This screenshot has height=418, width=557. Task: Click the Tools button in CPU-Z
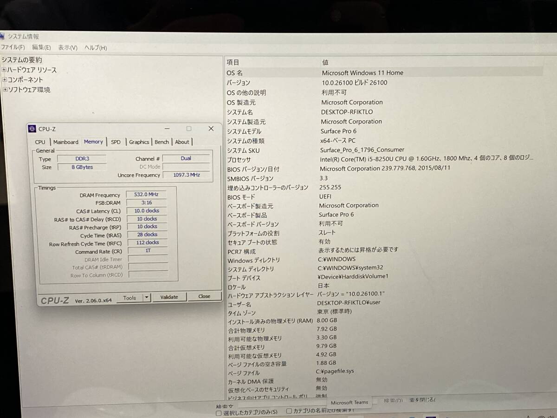click(x=130, y=298)
